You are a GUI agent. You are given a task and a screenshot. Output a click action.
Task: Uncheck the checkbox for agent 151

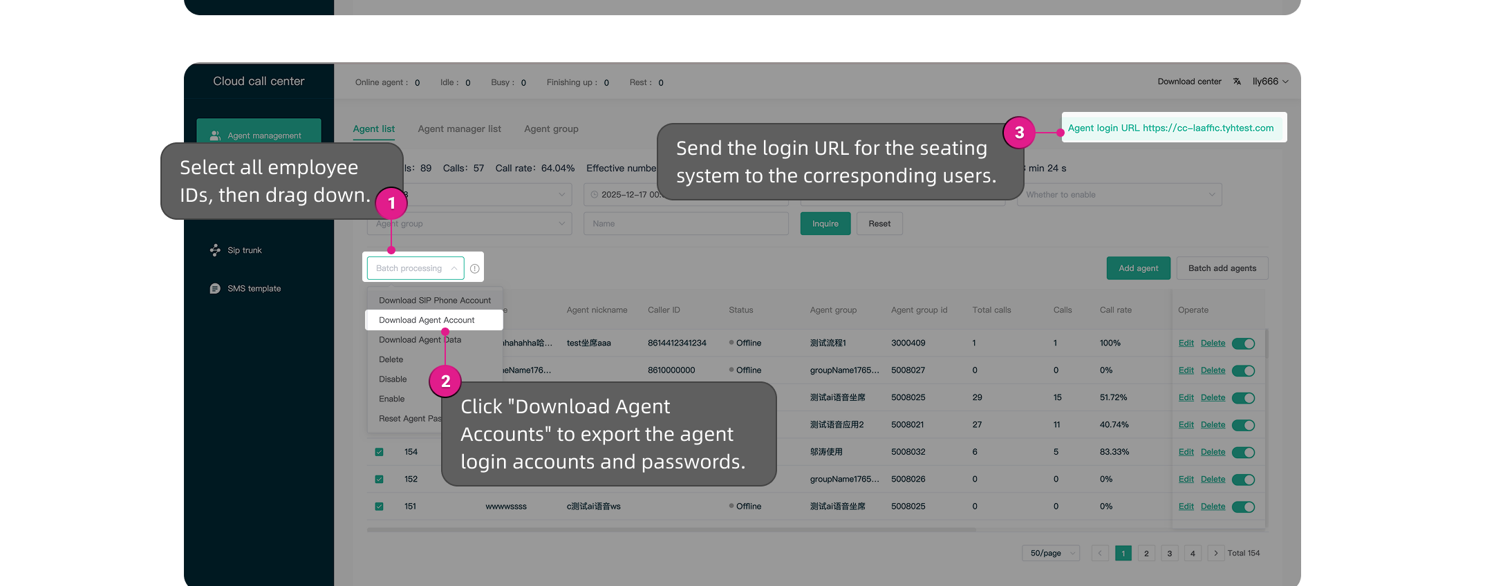click(x=379, y=507)
